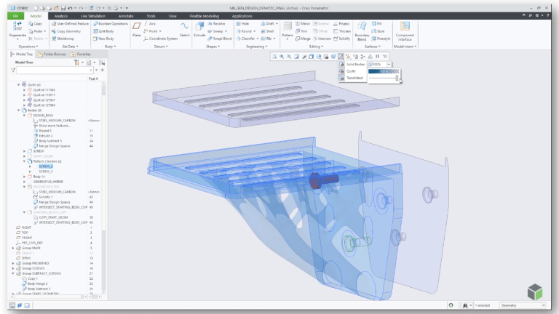Image resolution: width=559 pixels, height=314 pixels.
Task: Click the transparency slider handle
Action: [397, 78]
